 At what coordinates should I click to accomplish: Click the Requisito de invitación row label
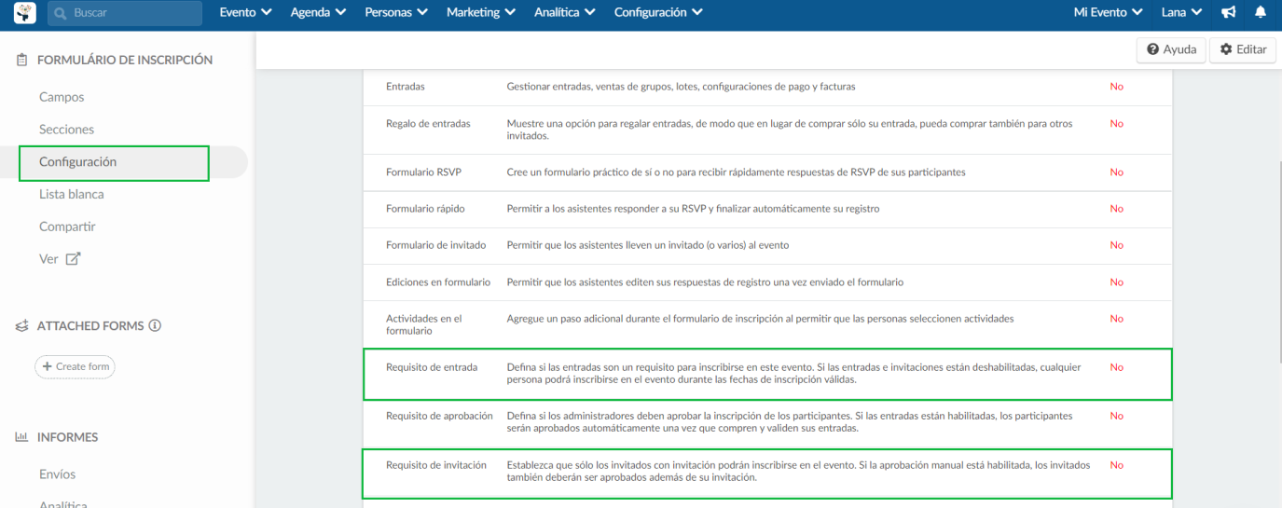coord(436,465)
